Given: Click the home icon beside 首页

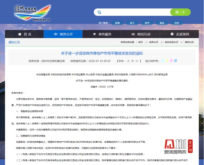Looking at the screenshot, I should [19, 35].
